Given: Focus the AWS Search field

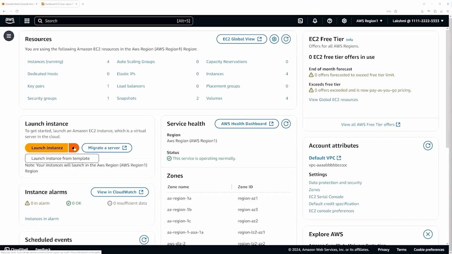Looking at the screenshot, I should point(114,21).
